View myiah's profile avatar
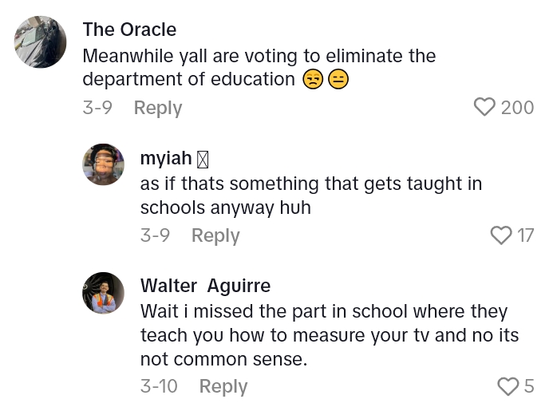Viewport: 545px width, 407px height. (x=104, y=164)
